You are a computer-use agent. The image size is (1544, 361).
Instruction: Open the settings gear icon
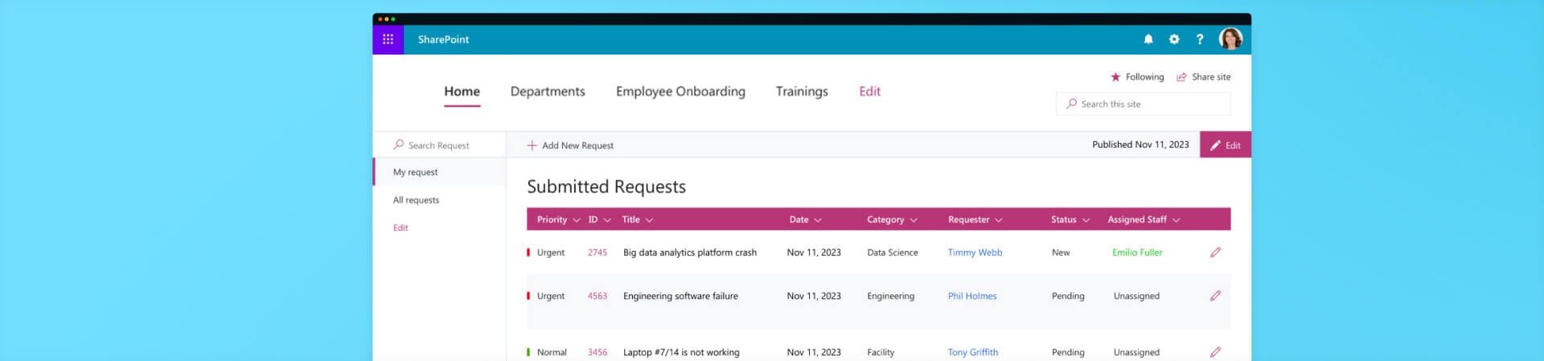point(1174,39)
